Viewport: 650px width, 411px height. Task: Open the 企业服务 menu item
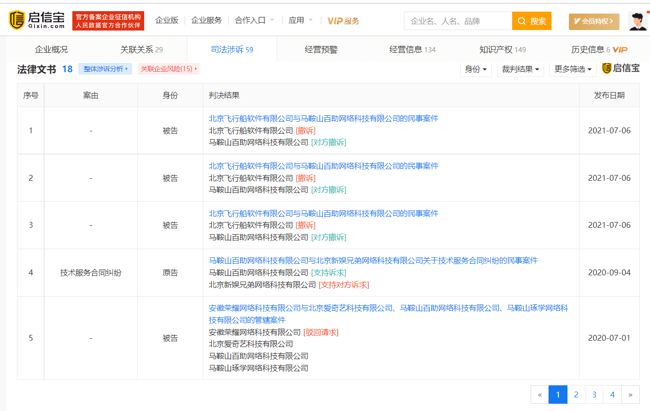pyautogui.click(x=206, y=20)
